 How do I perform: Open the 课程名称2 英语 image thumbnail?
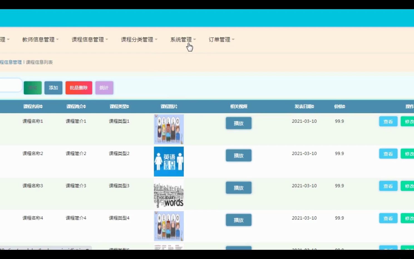(169, 162)
